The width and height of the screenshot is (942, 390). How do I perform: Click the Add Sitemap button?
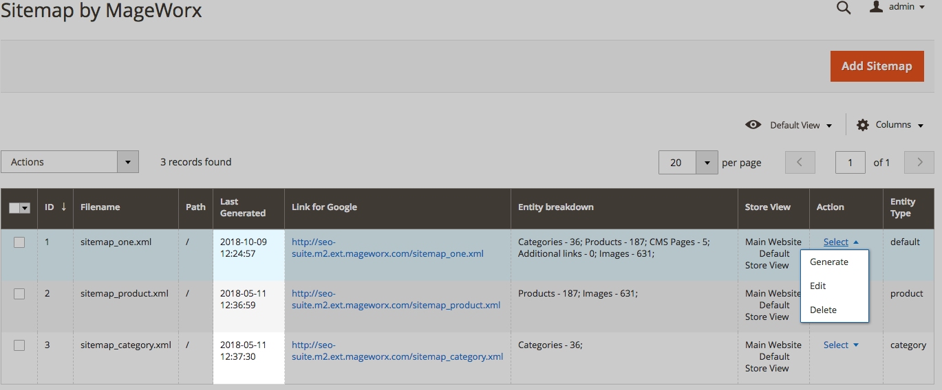click(877, 66)
